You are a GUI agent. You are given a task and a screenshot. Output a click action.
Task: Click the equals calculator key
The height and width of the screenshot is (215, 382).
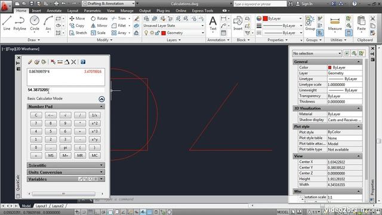(x=36, y=155)
